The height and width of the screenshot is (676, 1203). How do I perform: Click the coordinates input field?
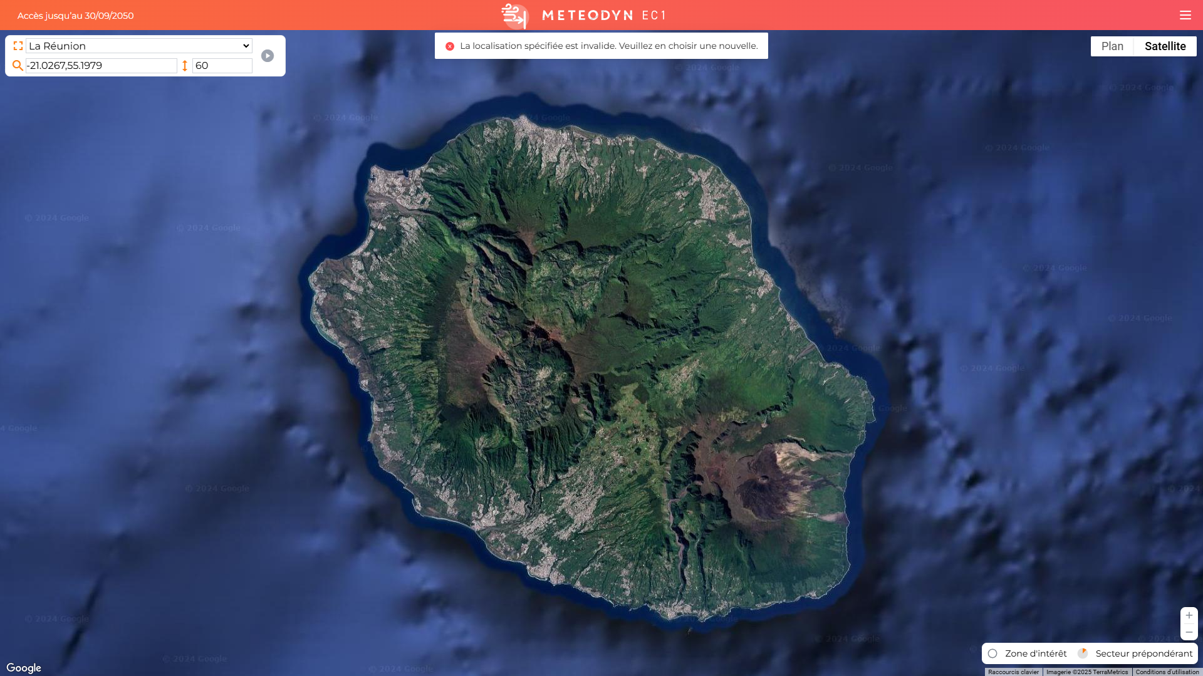102,66
